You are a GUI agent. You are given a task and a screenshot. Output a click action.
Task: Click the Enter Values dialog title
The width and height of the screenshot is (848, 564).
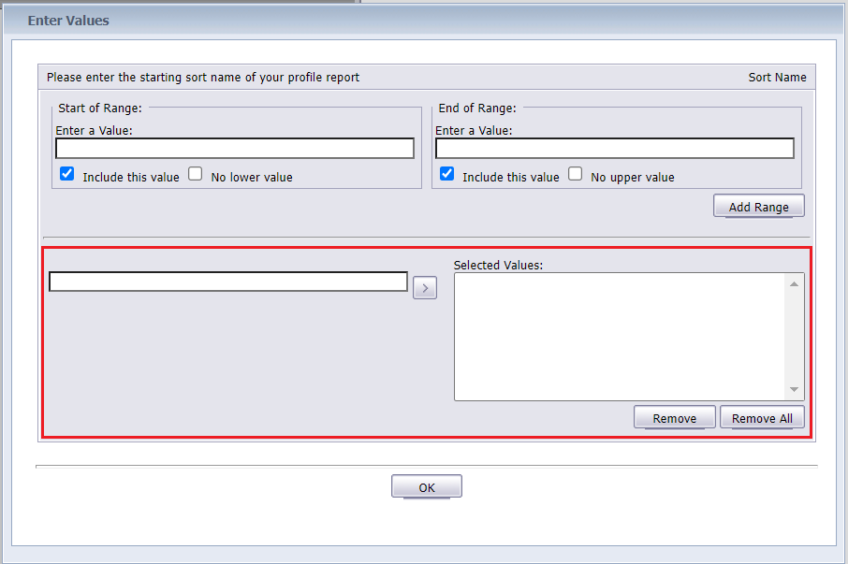[68, 21]
